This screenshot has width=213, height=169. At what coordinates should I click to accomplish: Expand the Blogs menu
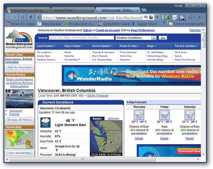click(151, 46)
